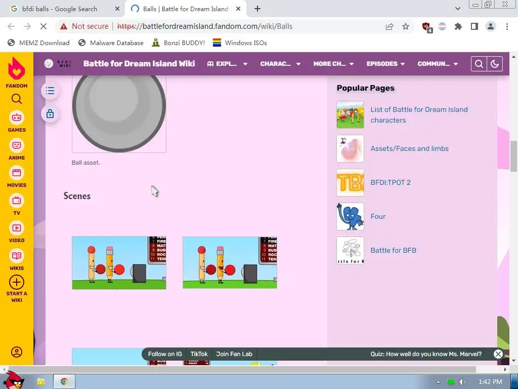This screenshot has width=518, height=389.
Task: Open Battle for BFB link
Action: coord(393,250)
